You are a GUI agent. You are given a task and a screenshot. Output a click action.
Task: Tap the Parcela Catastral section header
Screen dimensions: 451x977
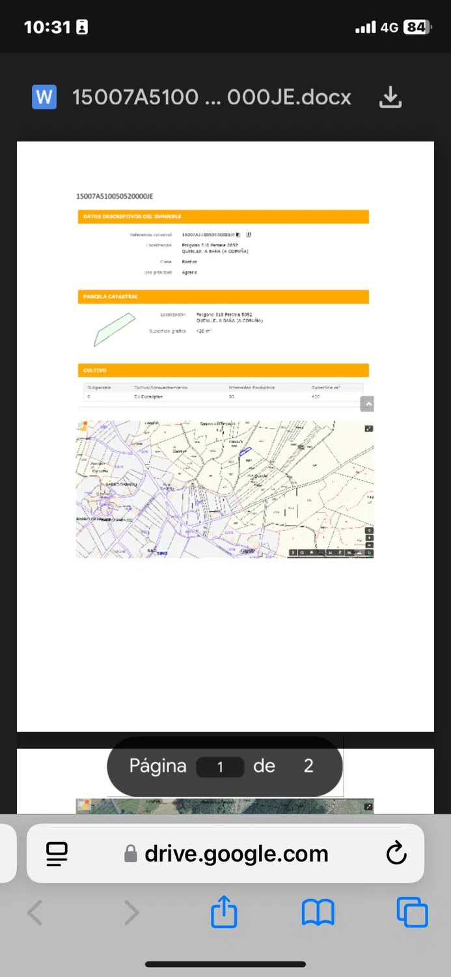[x=223, y=296]
